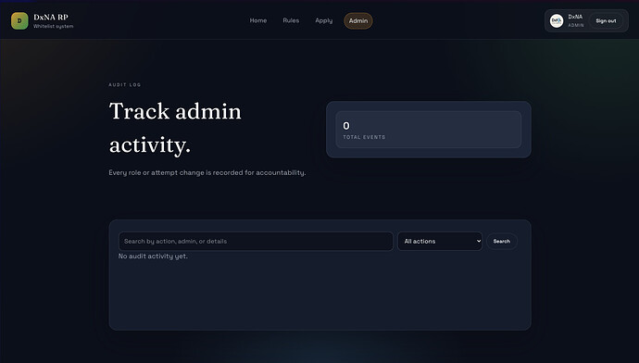Focus the audit log search field

pos(256,241)
